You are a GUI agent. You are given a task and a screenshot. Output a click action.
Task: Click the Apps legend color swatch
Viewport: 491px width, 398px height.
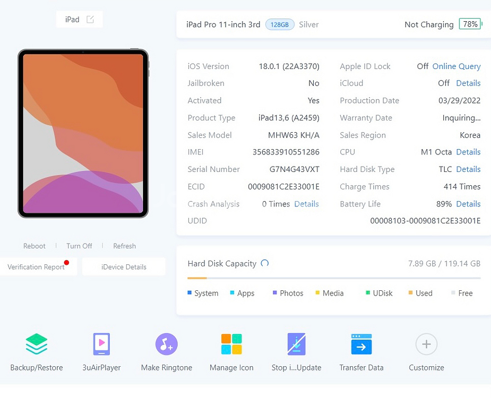232,293
